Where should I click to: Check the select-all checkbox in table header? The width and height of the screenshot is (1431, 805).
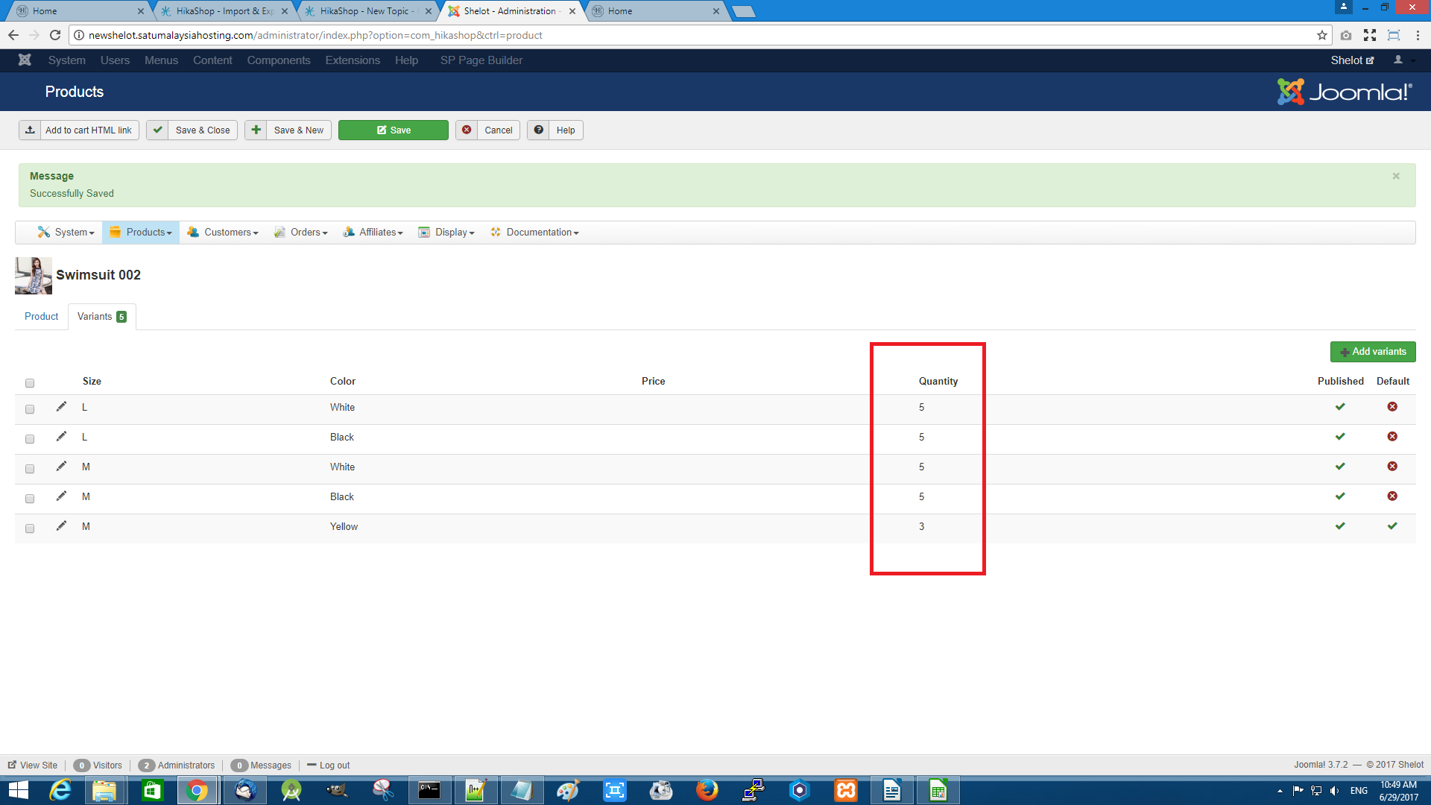tap(30, 383)
